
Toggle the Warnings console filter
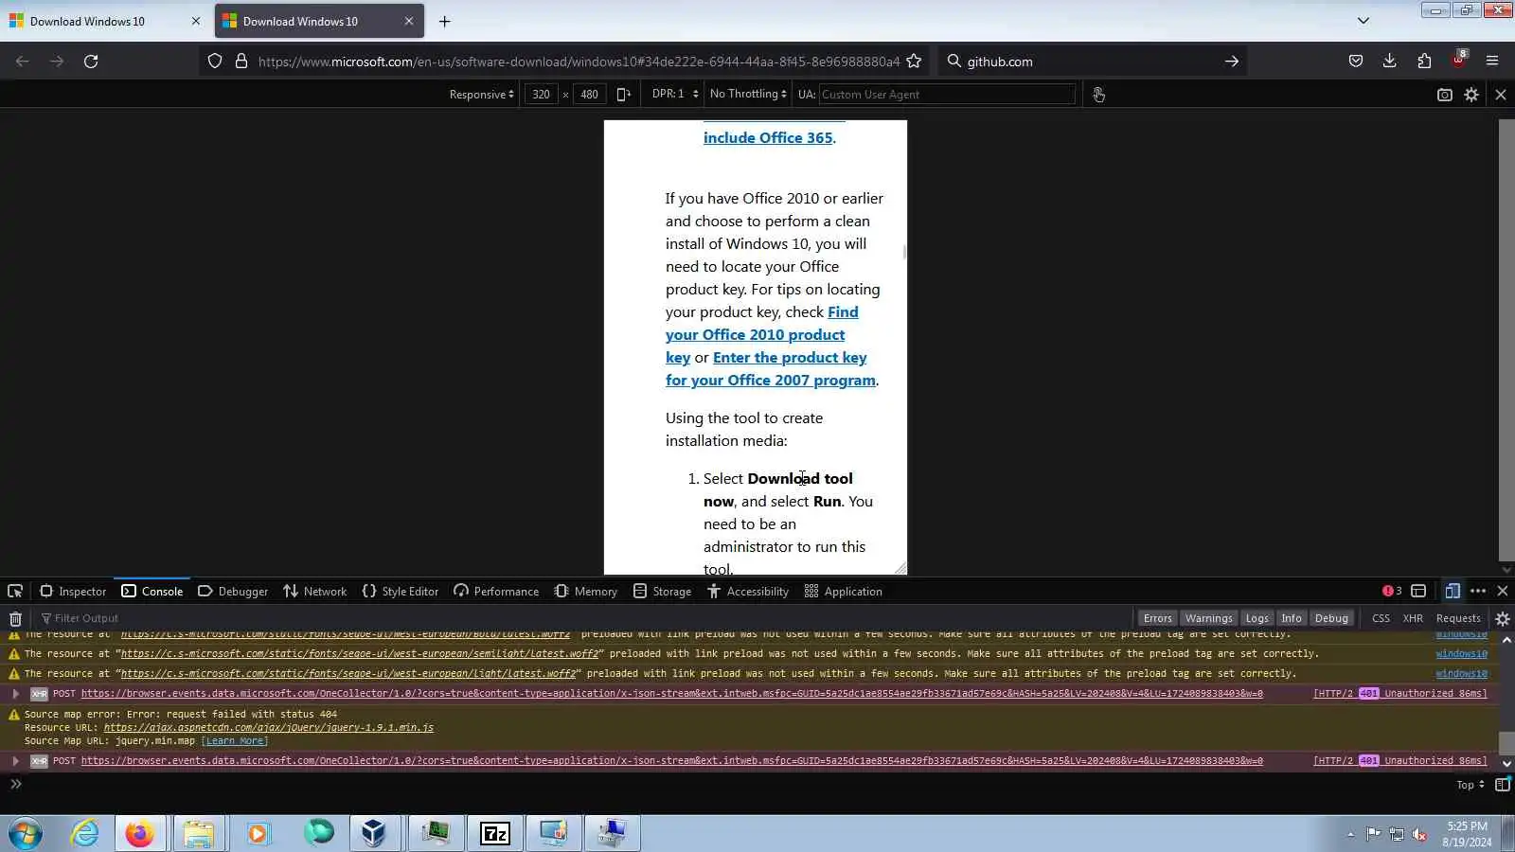tap(1208, 618)
